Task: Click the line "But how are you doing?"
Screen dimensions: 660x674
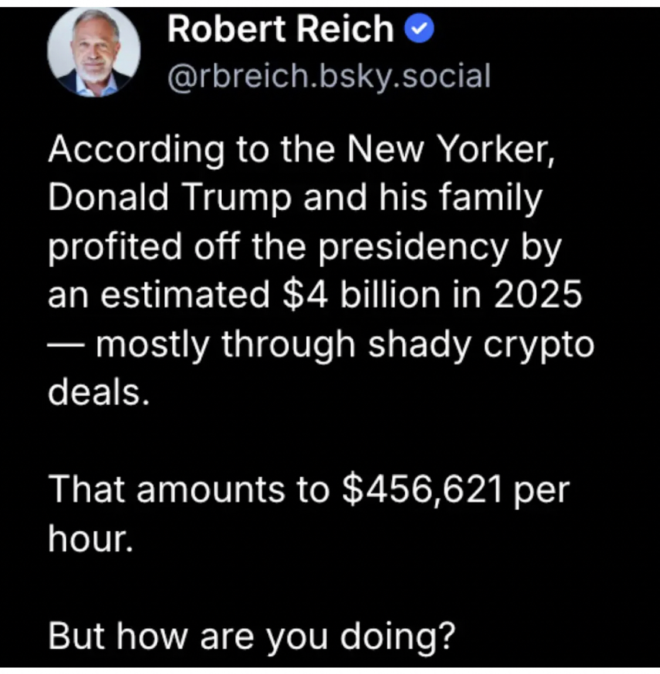Action: (x=252, y=635)
